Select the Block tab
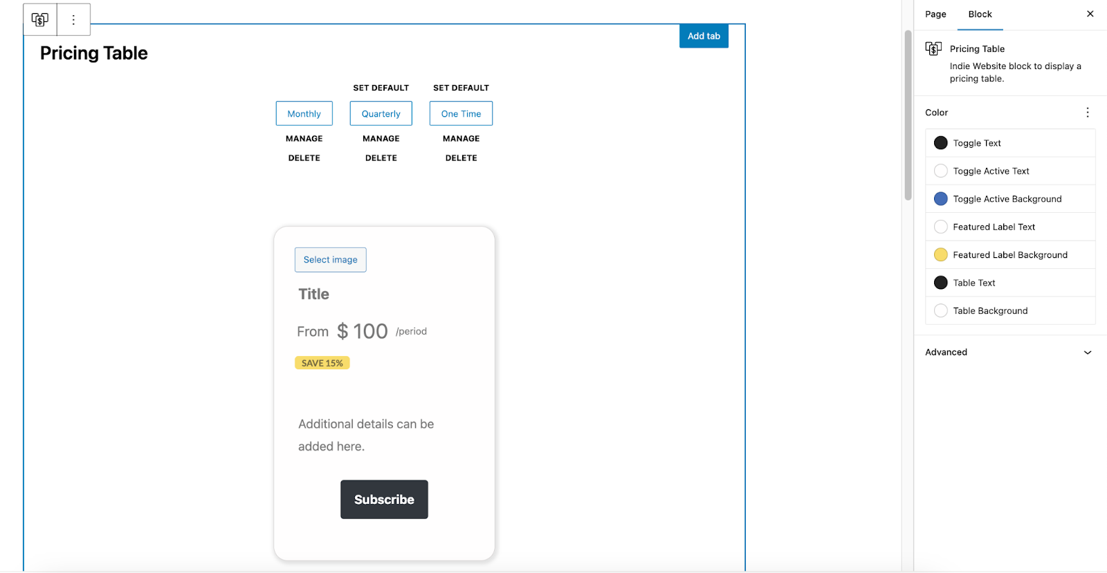Viewport: 1107px width, 573px height. tap(980, 15)
